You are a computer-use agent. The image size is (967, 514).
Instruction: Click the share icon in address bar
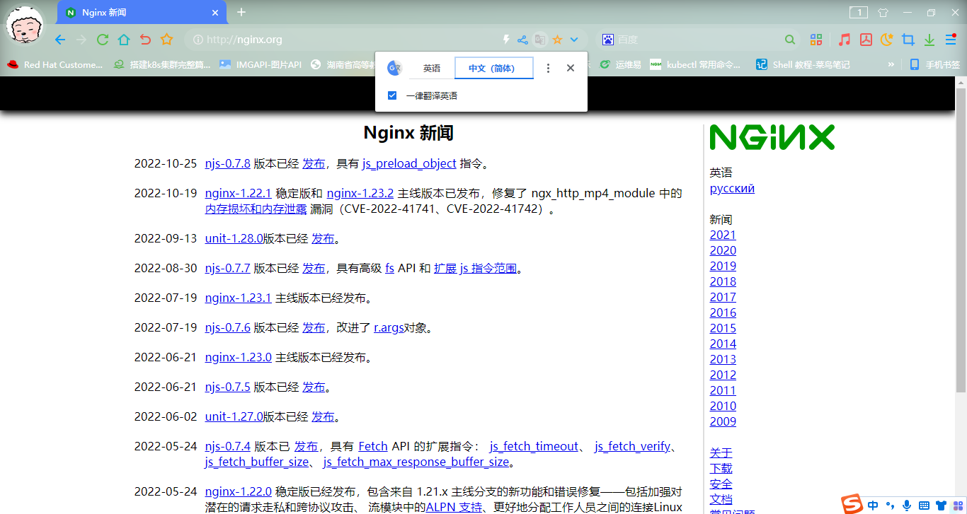522,40
